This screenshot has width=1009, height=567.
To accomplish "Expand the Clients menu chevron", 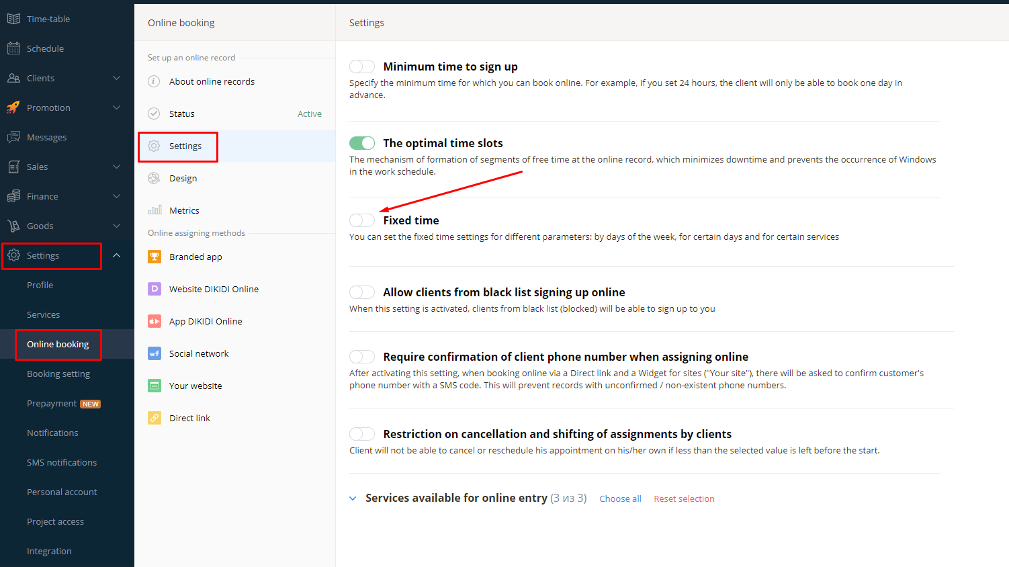I will tap(117, 78).
